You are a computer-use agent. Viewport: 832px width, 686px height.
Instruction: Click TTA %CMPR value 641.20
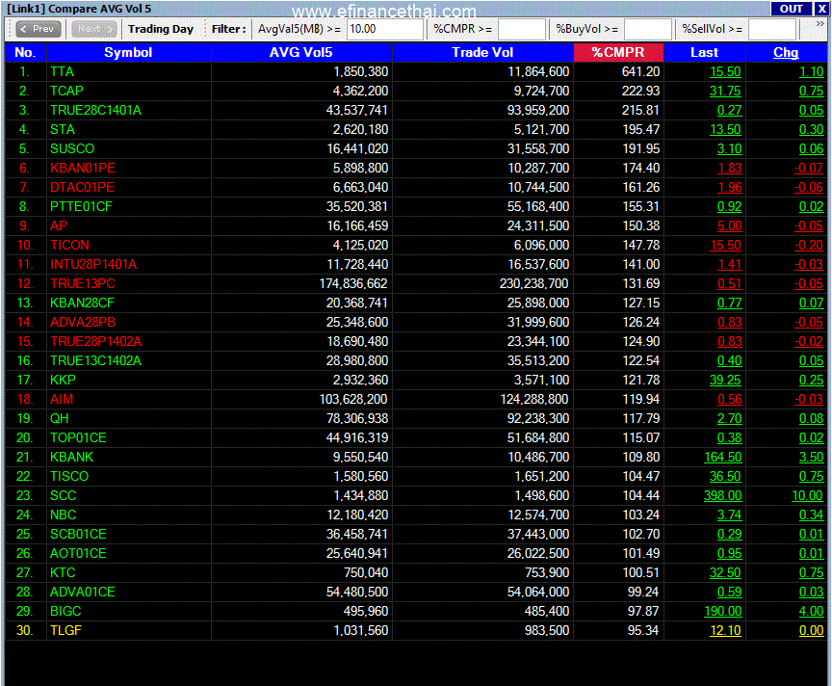click(641, 71)
